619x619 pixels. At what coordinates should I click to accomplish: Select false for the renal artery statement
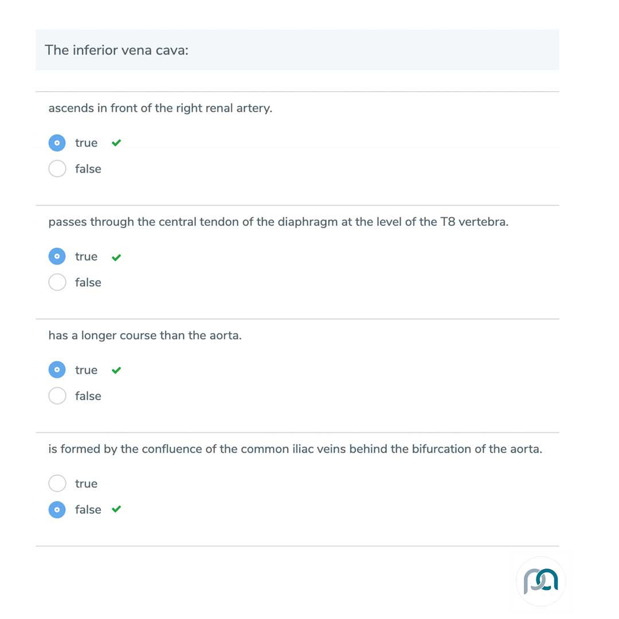pyautogui.click(x=57, y=169)
